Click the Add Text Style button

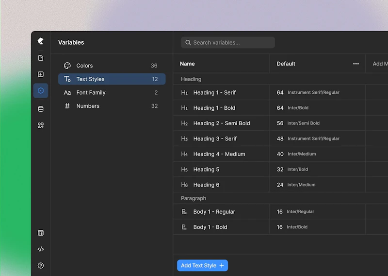[x=202, y=265]
